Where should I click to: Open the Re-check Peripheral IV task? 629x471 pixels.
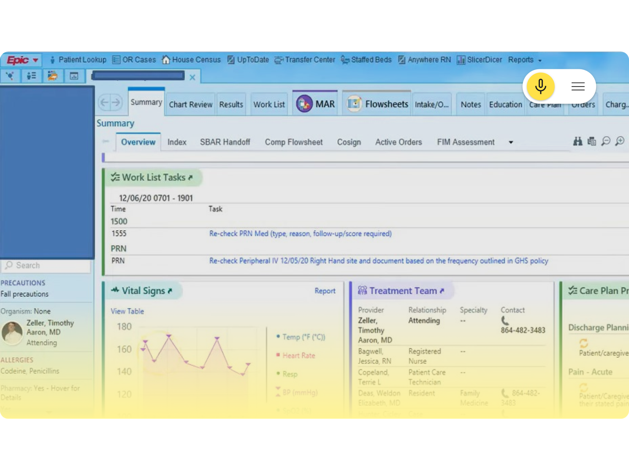(x=379, y=261)
